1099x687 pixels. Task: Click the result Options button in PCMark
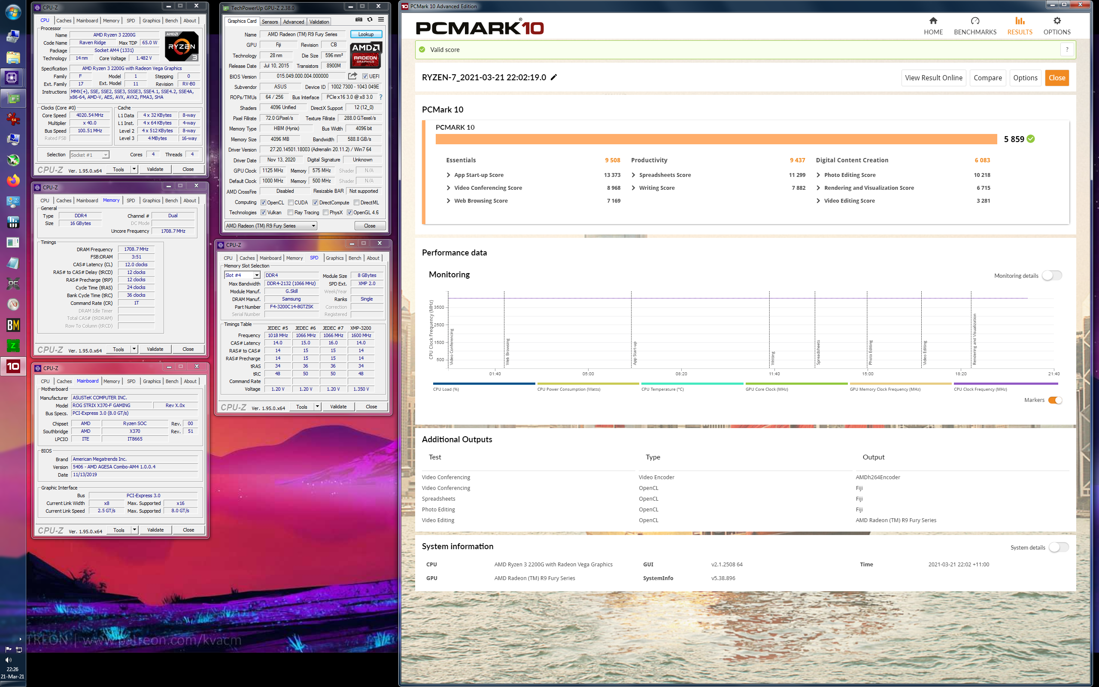tap(1026, 78)
